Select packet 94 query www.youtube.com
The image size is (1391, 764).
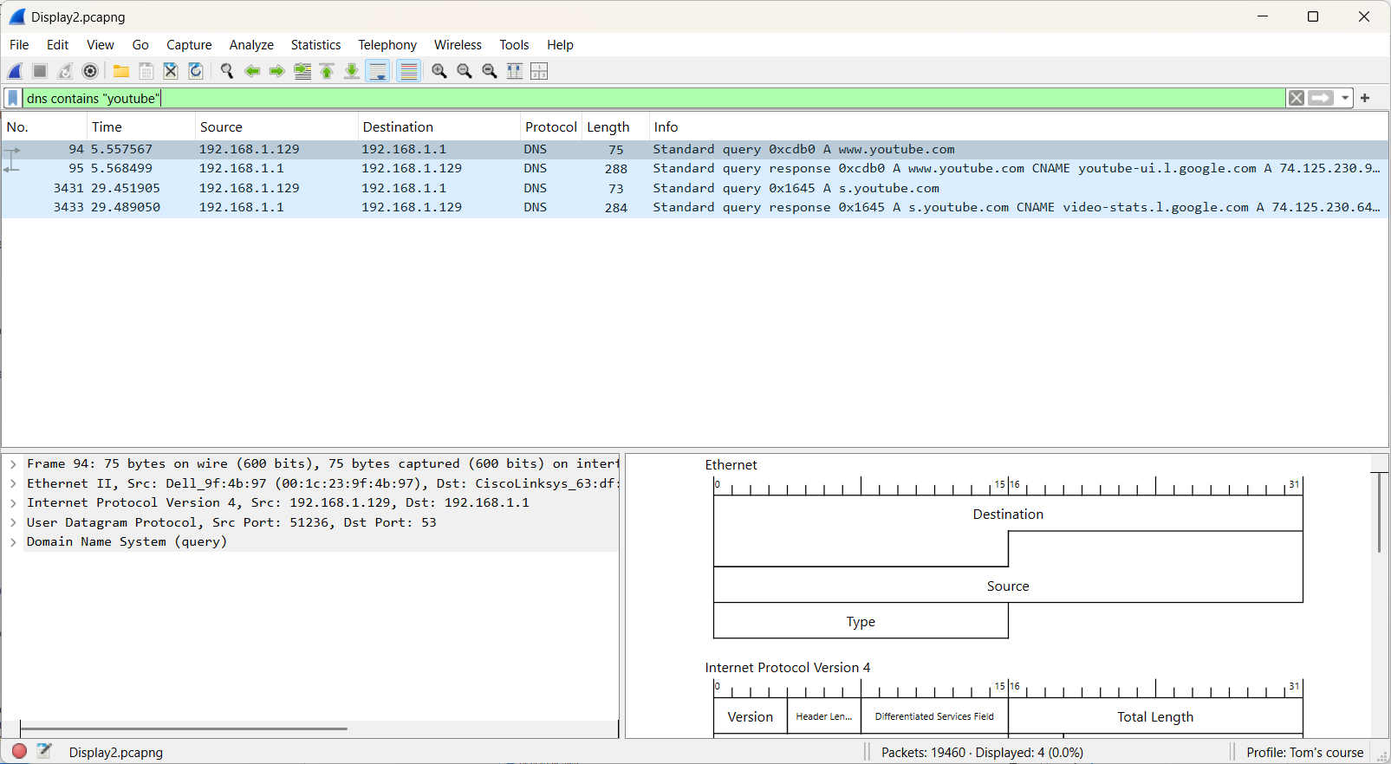point(694,150)
